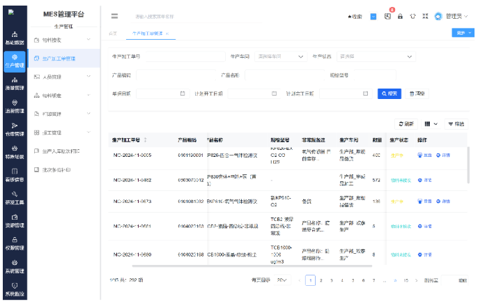
Task: Click the calendar icon in 计划完工日期 field
Action: [365, 93]
